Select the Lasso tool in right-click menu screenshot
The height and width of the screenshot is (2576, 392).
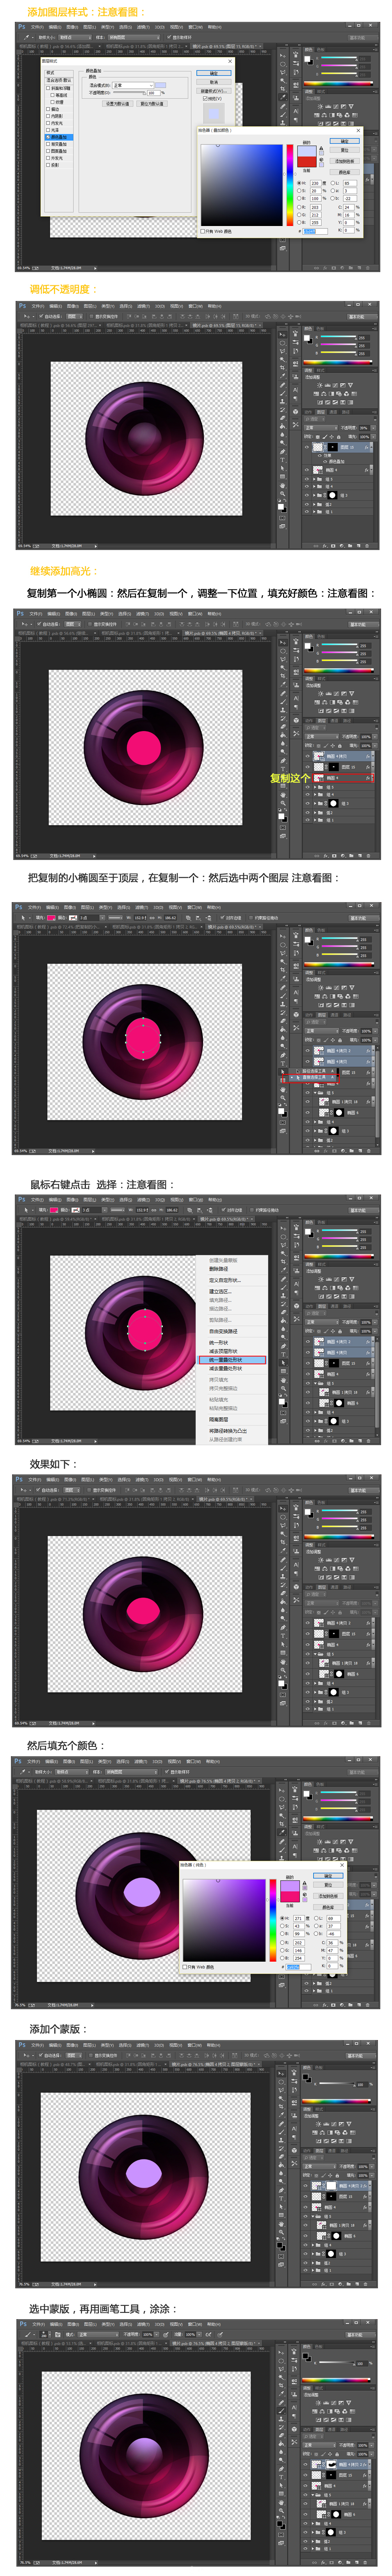[284, 1245]
